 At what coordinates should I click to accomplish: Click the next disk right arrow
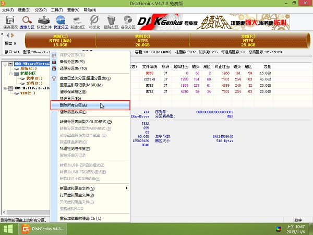click(13, 36)
